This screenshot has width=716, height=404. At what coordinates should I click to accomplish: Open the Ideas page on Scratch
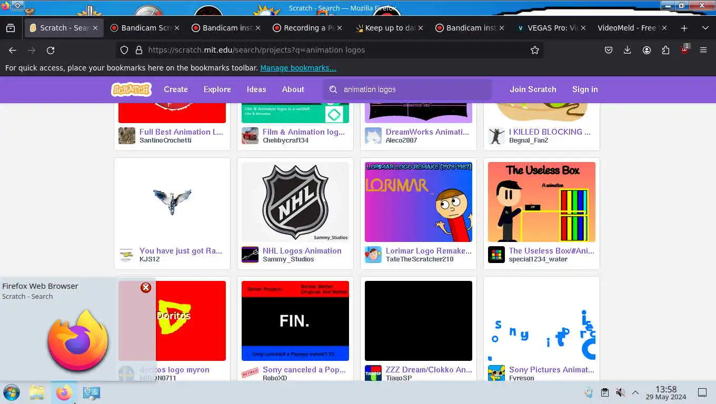(x=256, y=89)
